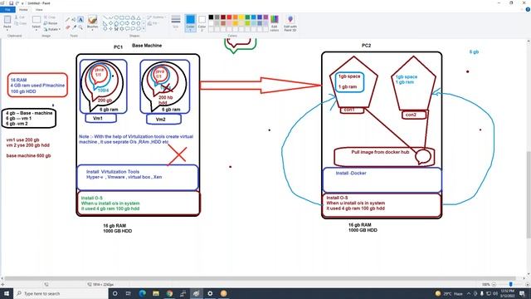Click the Help icon in the ribbon corner
Viewport: 531px width, 299px height.
coord(528,9)
